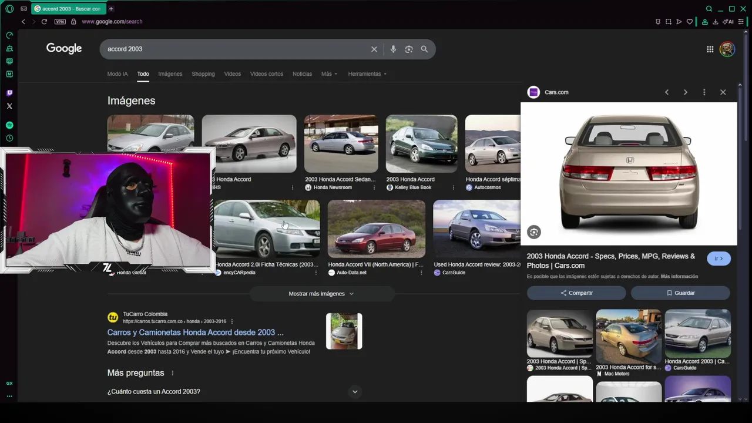This screenshot has height=423, width=752.
Task: Open Más preguntas options dots
Action: click(173, 373)
